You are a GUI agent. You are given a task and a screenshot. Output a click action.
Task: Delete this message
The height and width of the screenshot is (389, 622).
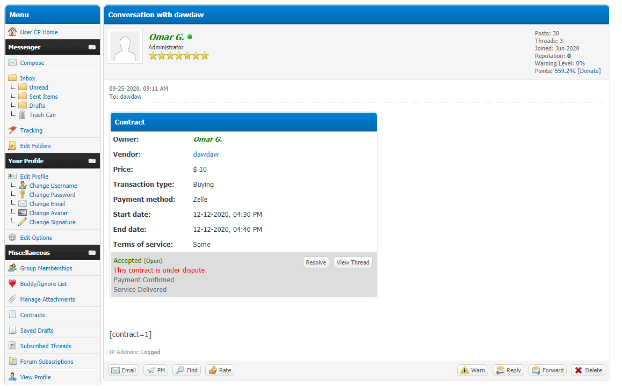(588, 370)
